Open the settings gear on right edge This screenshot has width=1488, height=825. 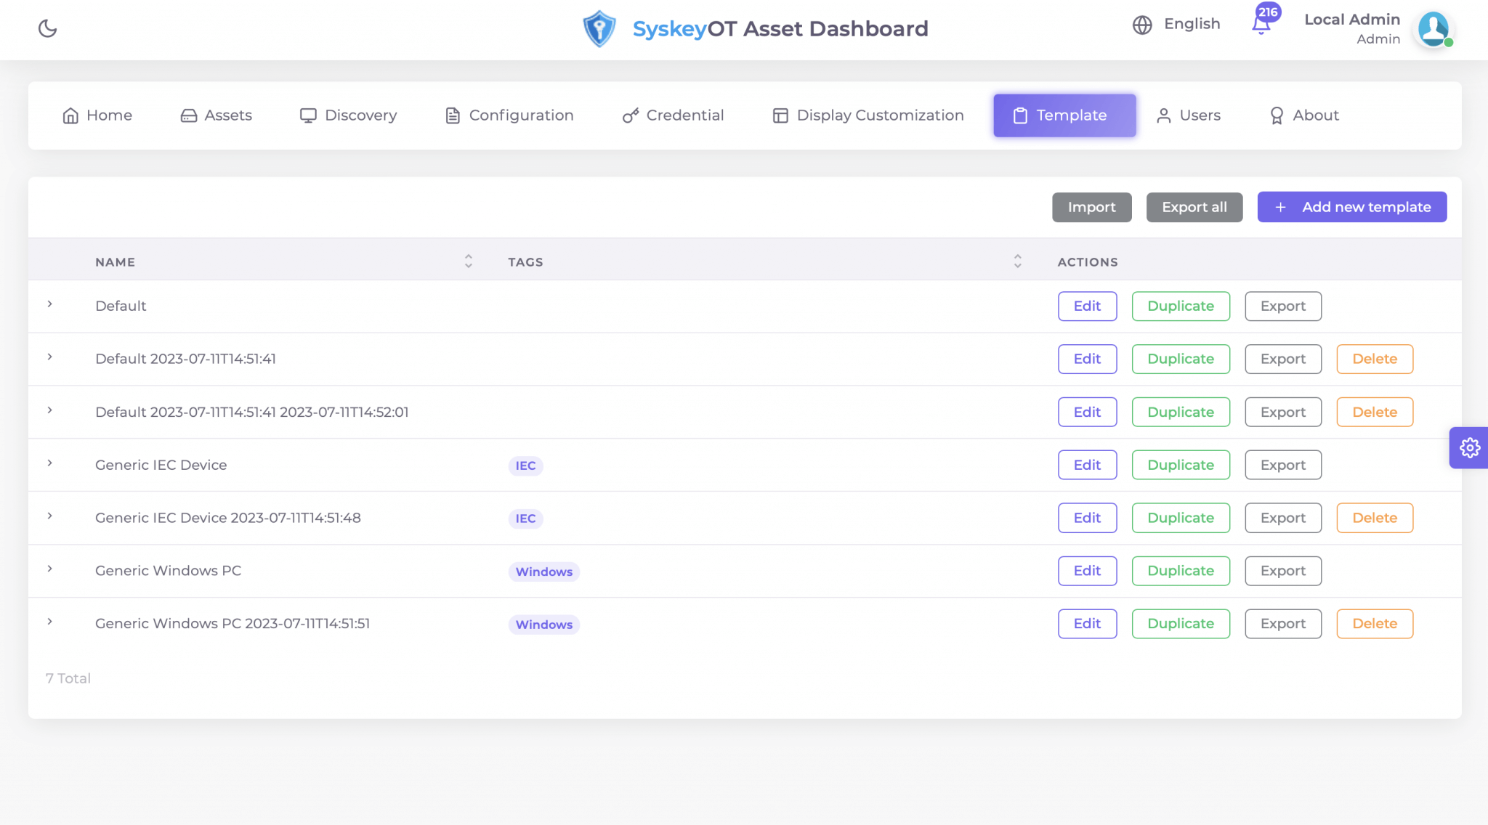coord(1470,447)
